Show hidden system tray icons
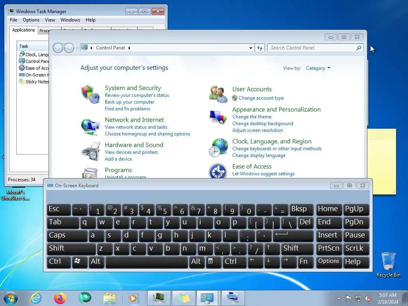This screenshot has height=306, width=408. pos(339,299)
